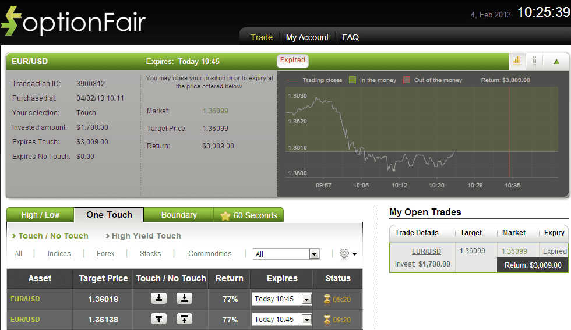571x330 pixels.
Task: Click first up-arrow button for target 1.36138
Action: click(x=158, y=319)
